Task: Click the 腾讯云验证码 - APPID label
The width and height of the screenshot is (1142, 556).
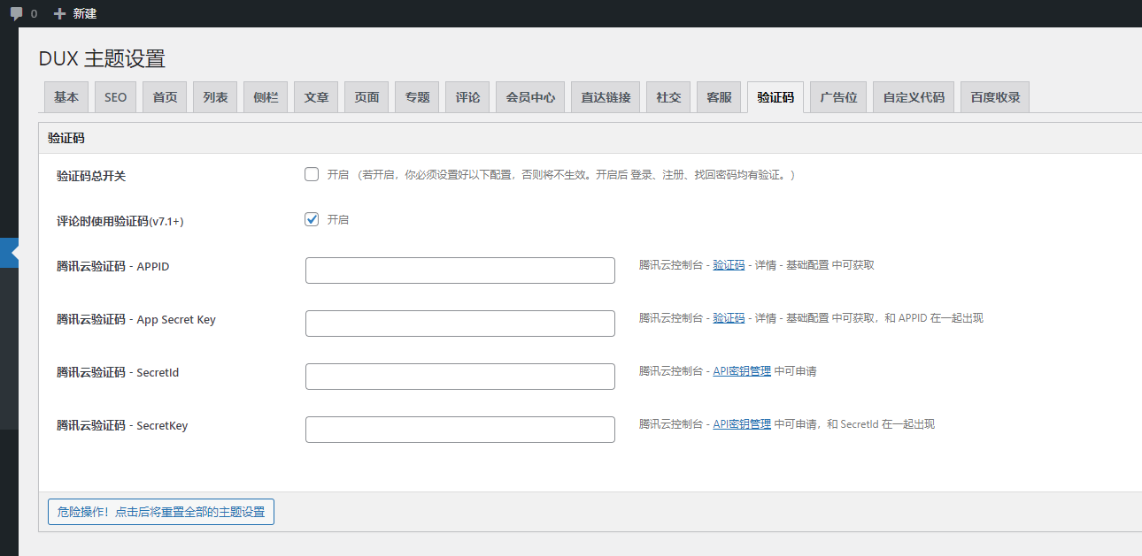Action: click(x=113, y=266)
